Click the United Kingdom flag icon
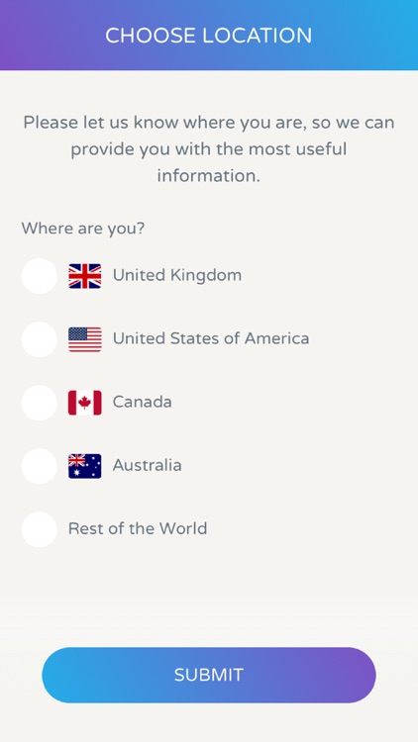 85,276
